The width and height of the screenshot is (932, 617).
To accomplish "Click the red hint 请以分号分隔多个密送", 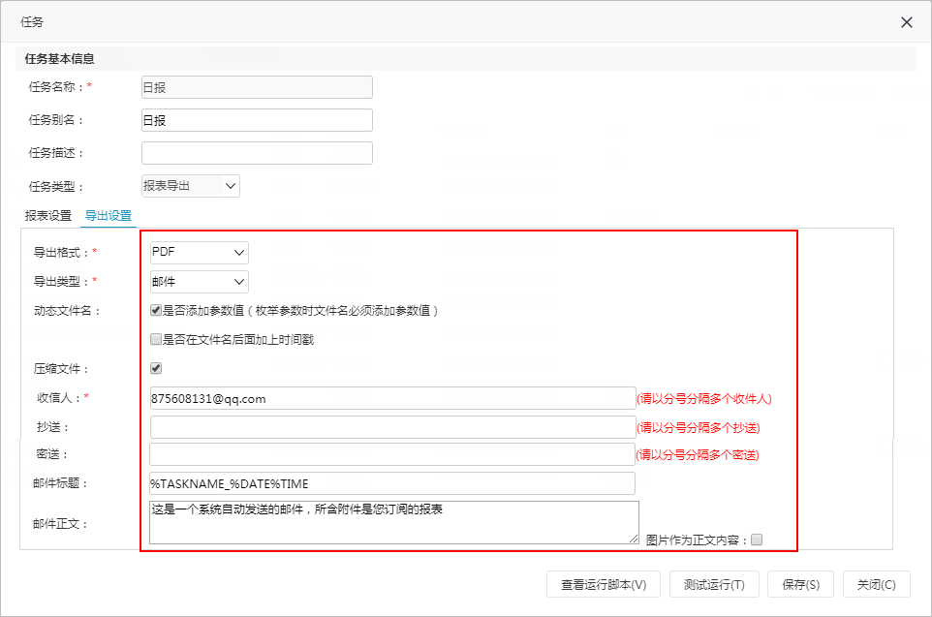I will tap(698, 454).
